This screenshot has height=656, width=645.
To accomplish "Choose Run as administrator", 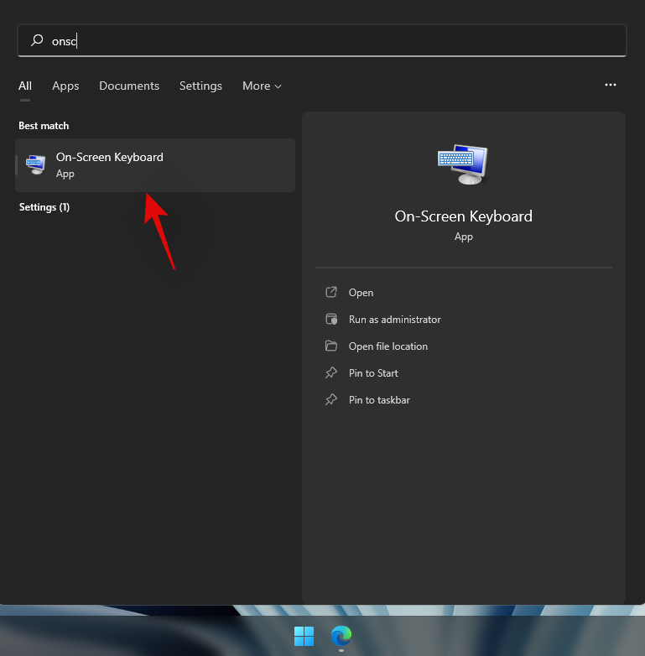I will [x=394, y=320].
